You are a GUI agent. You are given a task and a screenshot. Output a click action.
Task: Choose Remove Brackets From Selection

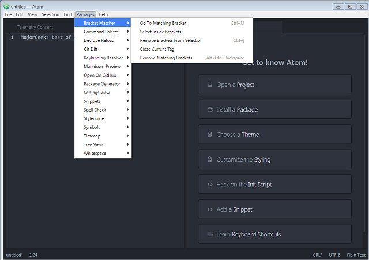192,40
